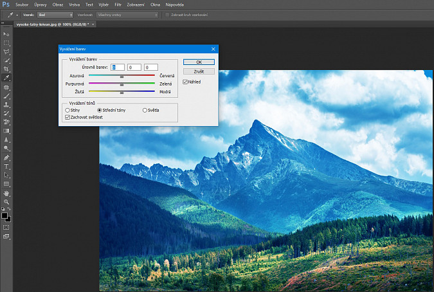This screenshot has height=292, width=434.
Task: Focus the second Úrovně barev field
Action: [x=134, y=68]
